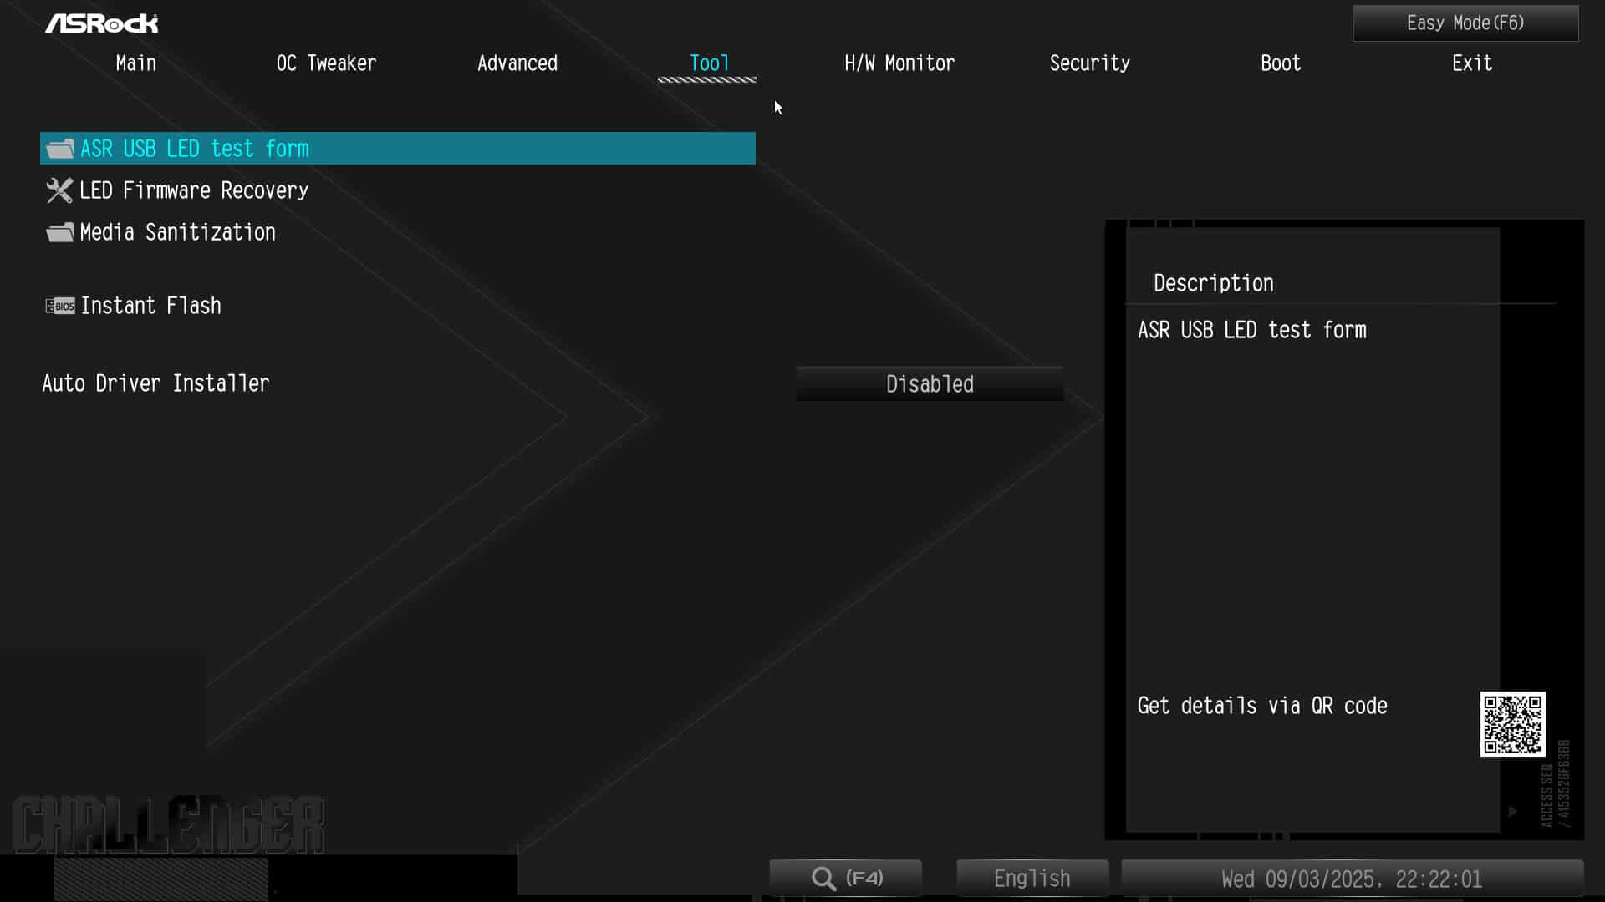
Task: Open the Security tab
Action: coord(1089,63)
